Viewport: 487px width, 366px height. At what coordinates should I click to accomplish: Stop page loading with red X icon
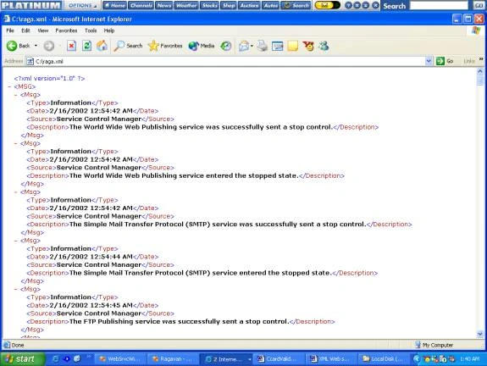tap(71, 46)
